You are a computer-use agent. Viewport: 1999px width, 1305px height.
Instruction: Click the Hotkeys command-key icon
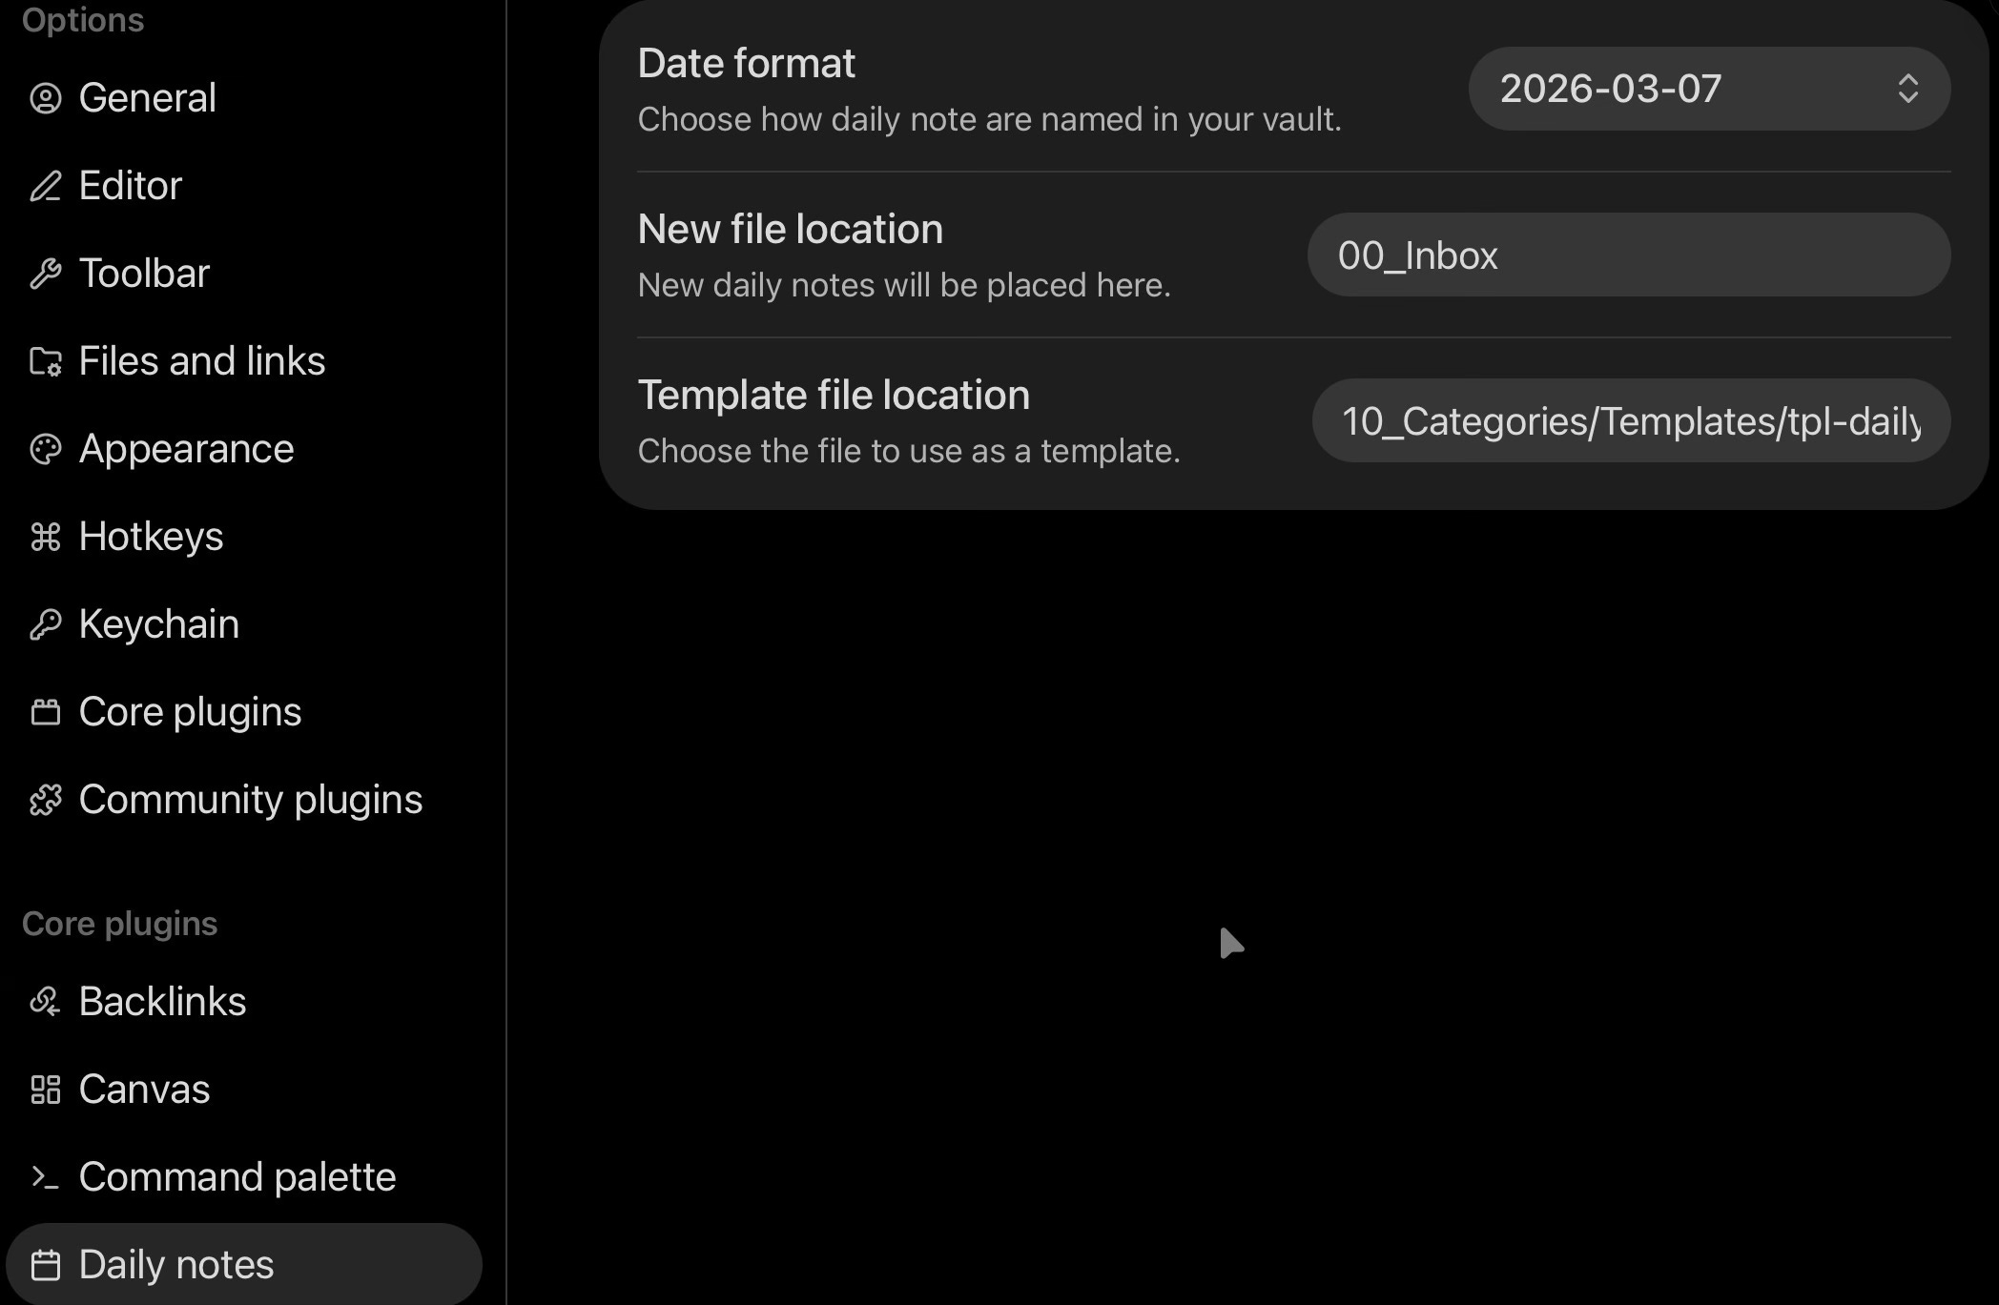pyautogui.click(x=45, y=537)
